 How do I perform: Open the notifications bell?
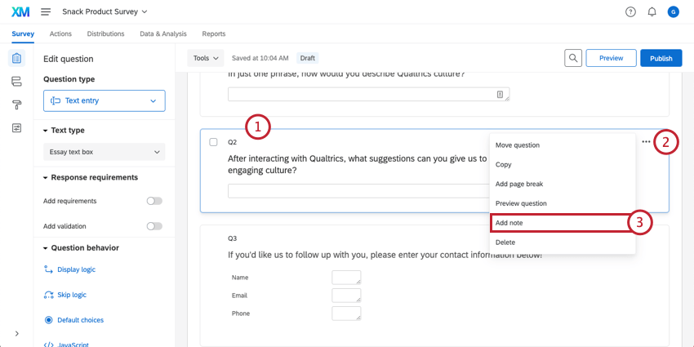click(652, 12)
